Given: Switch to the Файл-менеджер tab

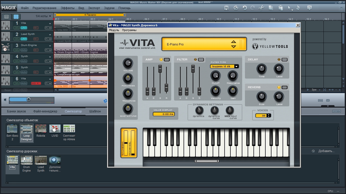Looking at the screenshot, I should point(45,111).
